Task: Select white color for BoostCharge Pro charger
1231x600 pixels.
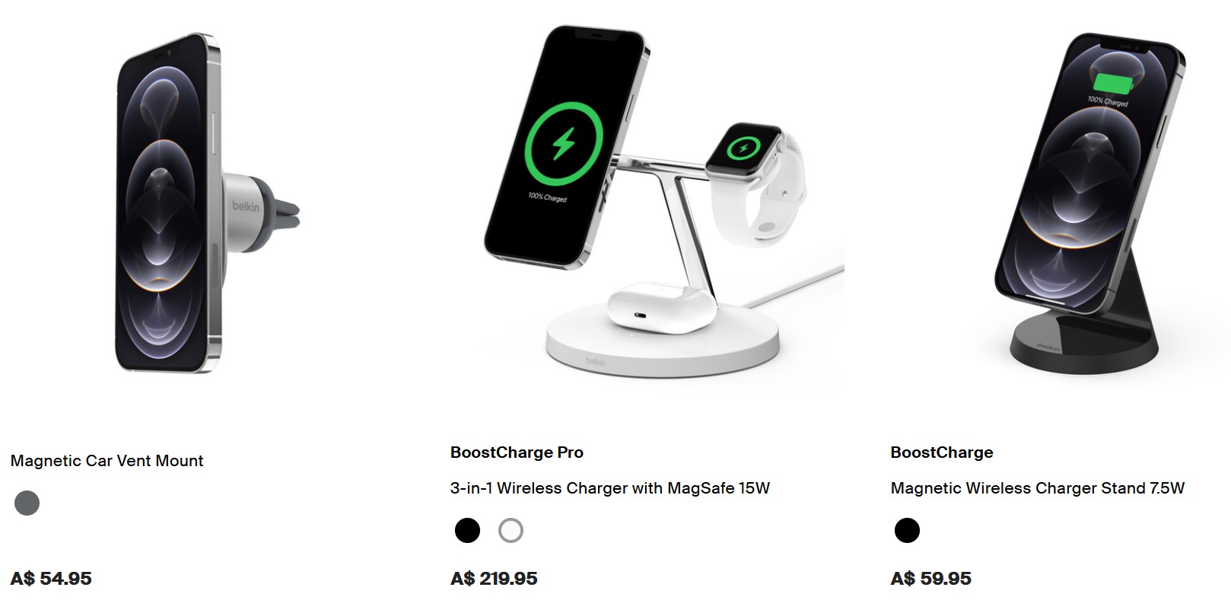Action: (511, 530)
